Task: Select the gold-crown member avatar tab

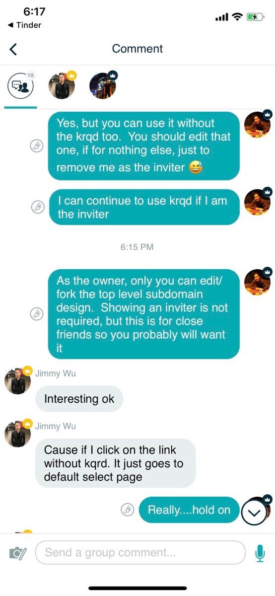Action: 62,85
